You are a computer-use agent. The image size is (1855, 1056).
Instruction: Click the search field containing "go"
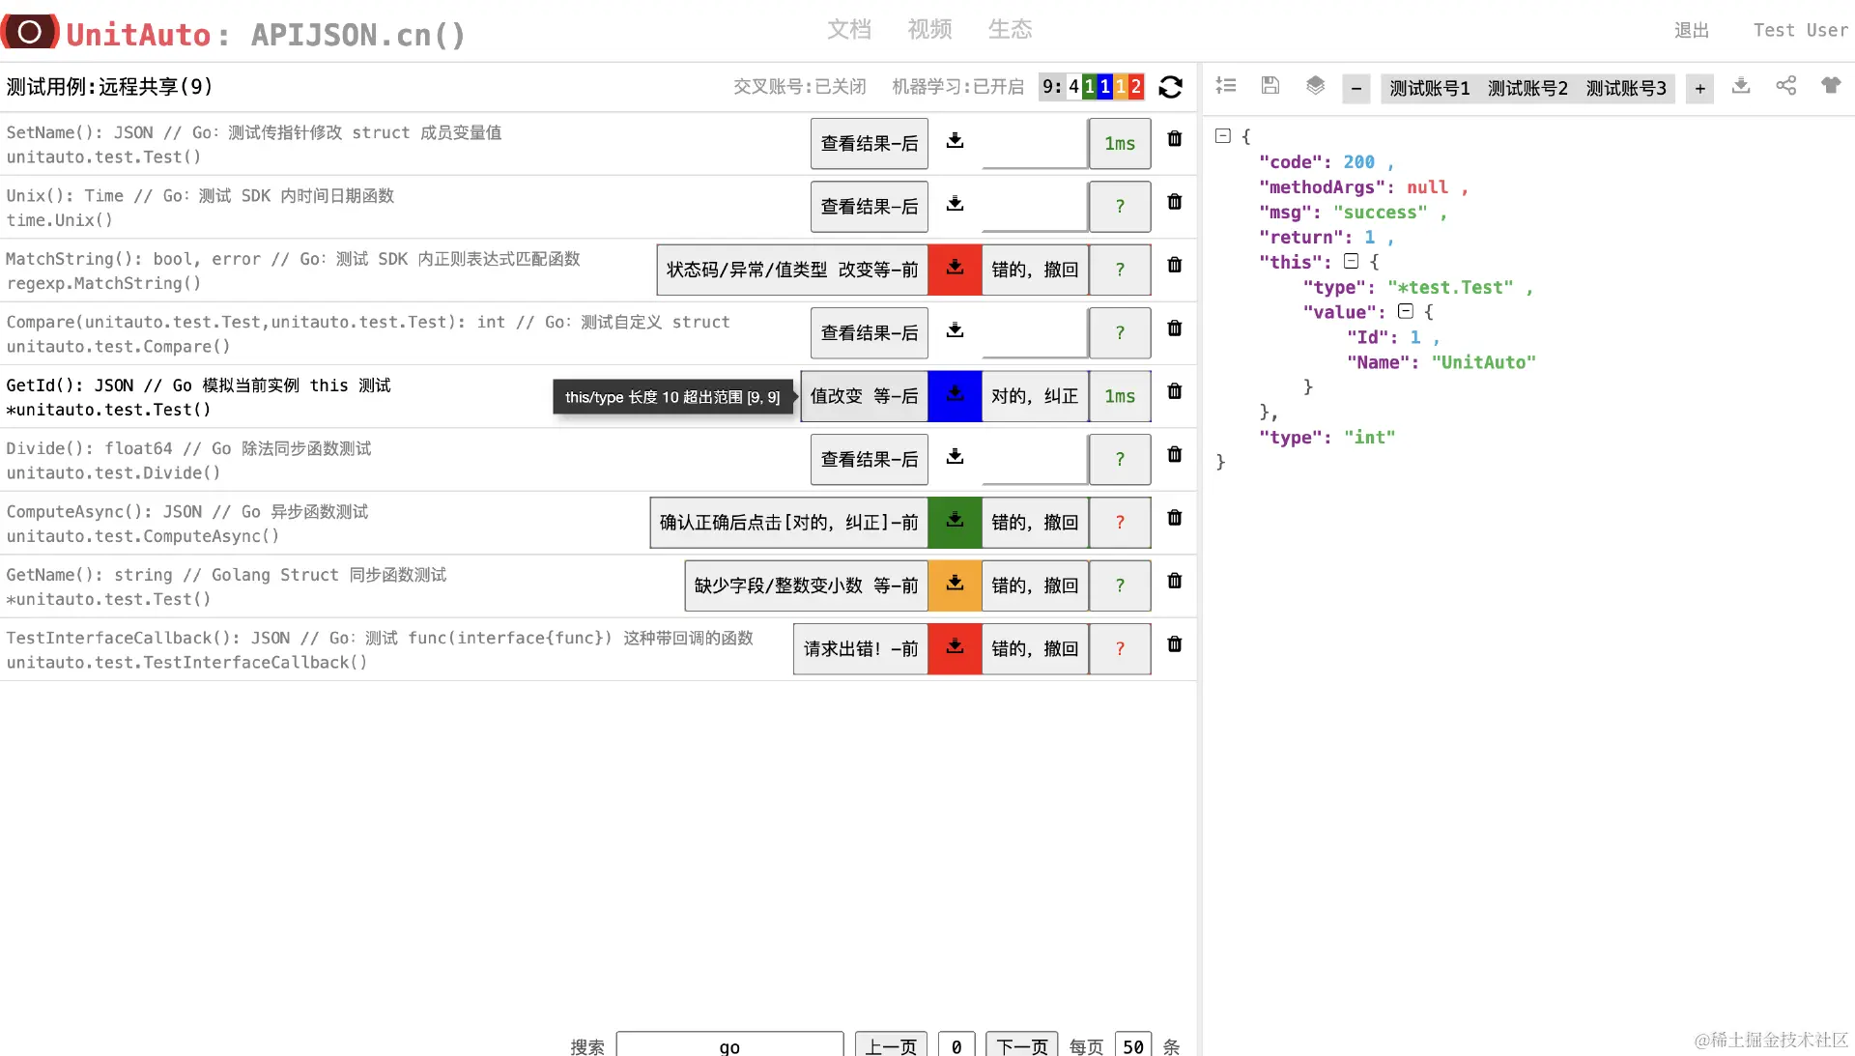pos(729,1045)
